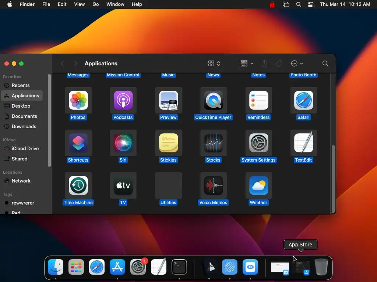Open the View menu
Image resolution: width=377 pixels, height=282 pixels.
tap(80, 4)
